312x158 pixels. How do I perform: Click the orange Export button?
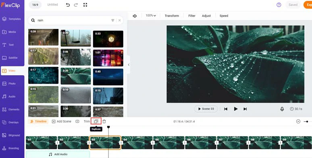(x=308, y=5)
